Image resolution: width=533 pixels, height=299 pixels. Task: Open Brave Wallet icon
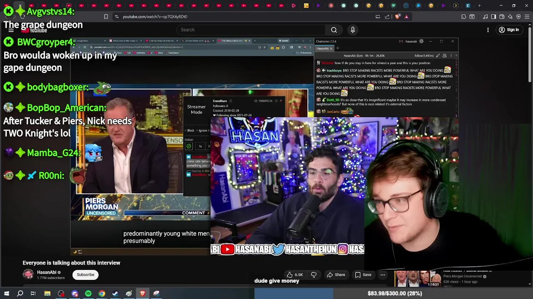[502, 17]
